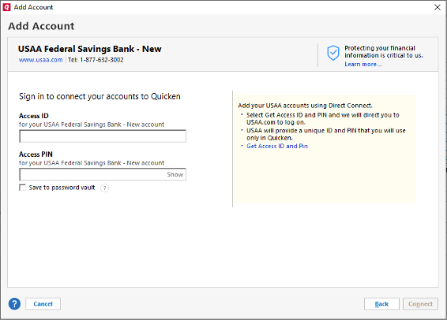Click the Connect button

(x=420, y=303)
